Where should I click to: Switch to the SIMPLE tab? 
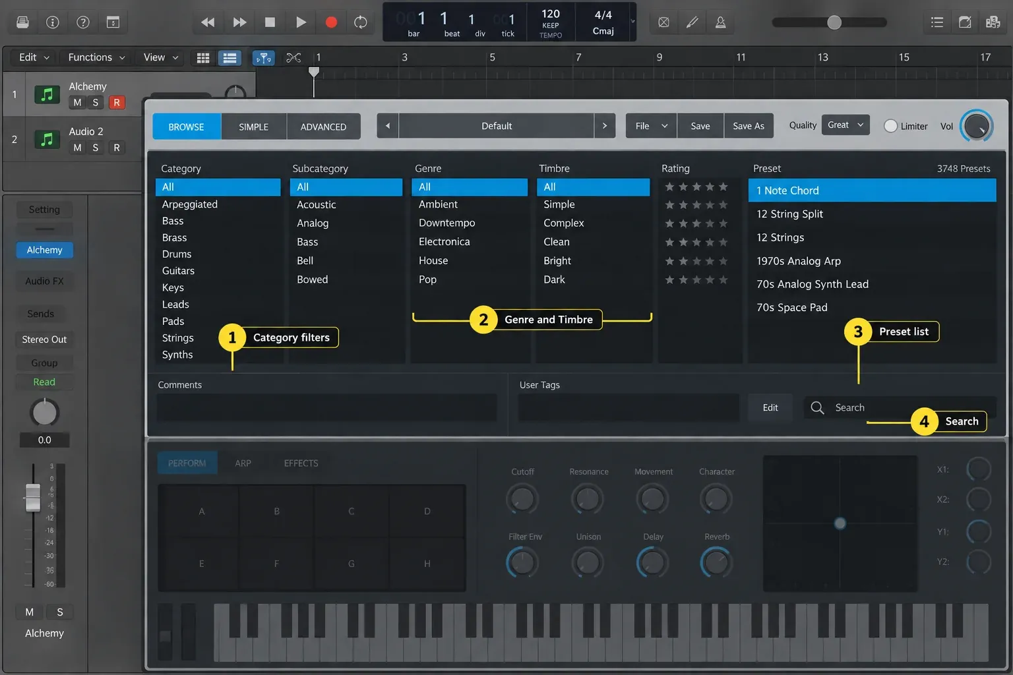[254, 127]
